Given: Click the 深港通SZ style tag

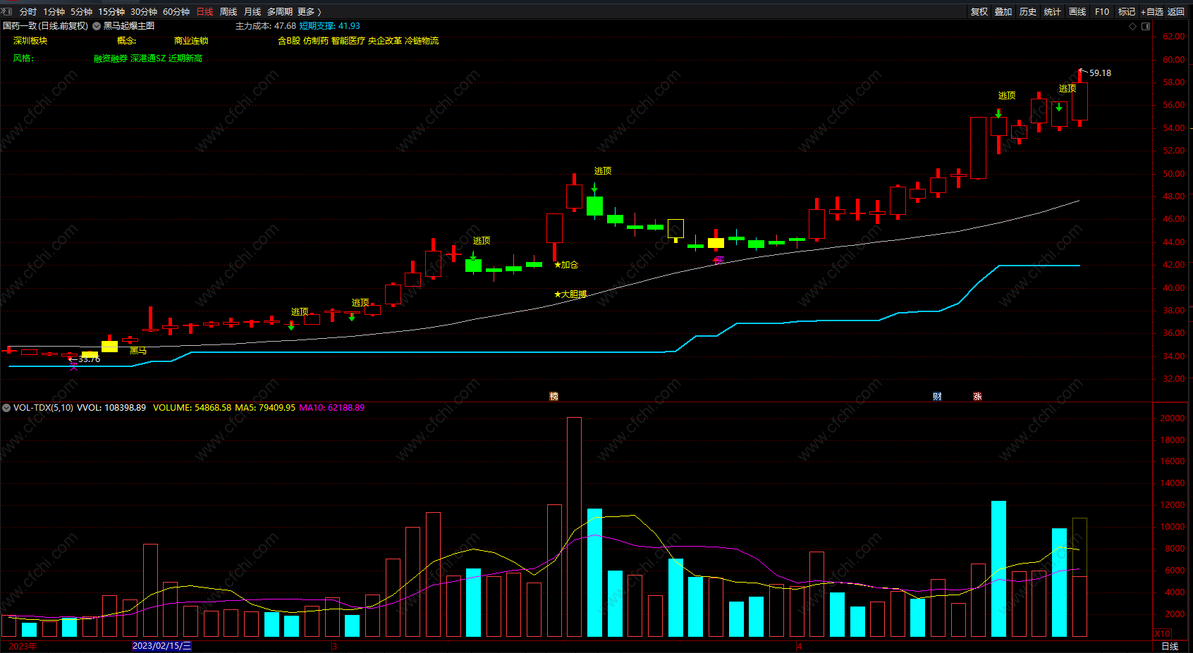Looking at the screenshot, I should point(148,58).
